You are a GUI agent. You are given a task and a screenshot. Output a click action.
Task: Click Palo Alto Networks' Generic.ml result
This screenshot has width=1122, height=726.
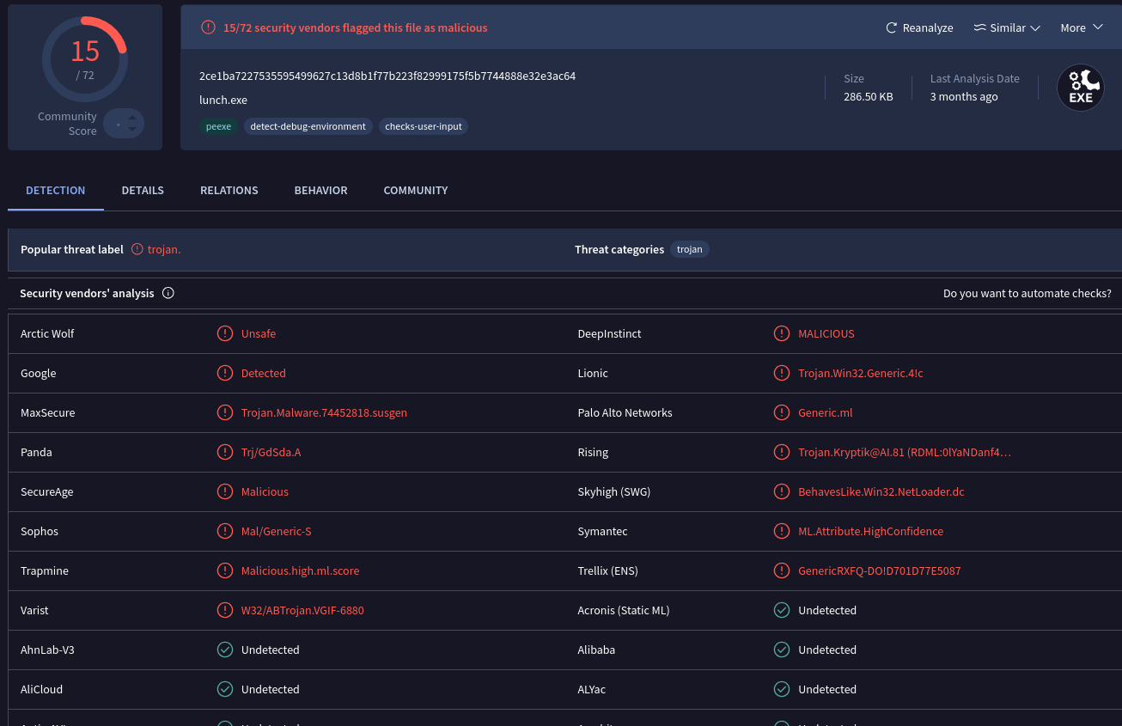coord(826,412)
